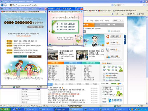Select the orange category tab above link lists
This screenshot has width=148, height=111.
point(56,63)
